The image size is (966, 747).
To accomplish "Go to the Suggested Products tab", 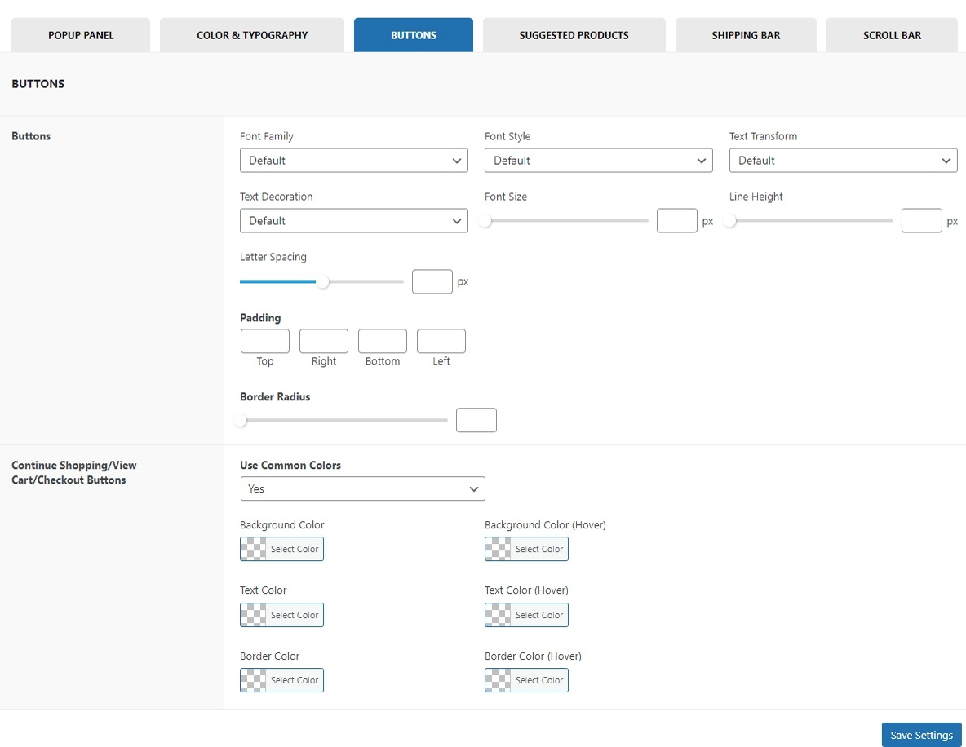I will (574, 35).
